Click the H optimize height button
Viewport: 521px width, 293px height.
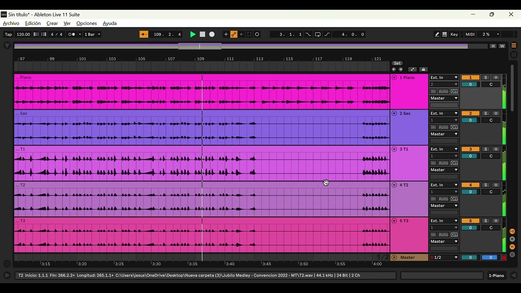[x=493, y=46]
